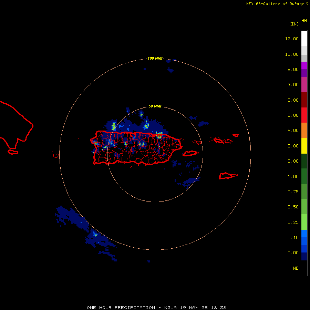Pick the white legend swatch at 12.00

pyautogui.click(x=304, y=39)
